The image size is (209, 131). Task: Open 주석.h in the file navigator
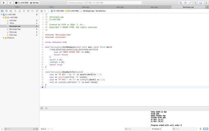(x=12, y=23)
